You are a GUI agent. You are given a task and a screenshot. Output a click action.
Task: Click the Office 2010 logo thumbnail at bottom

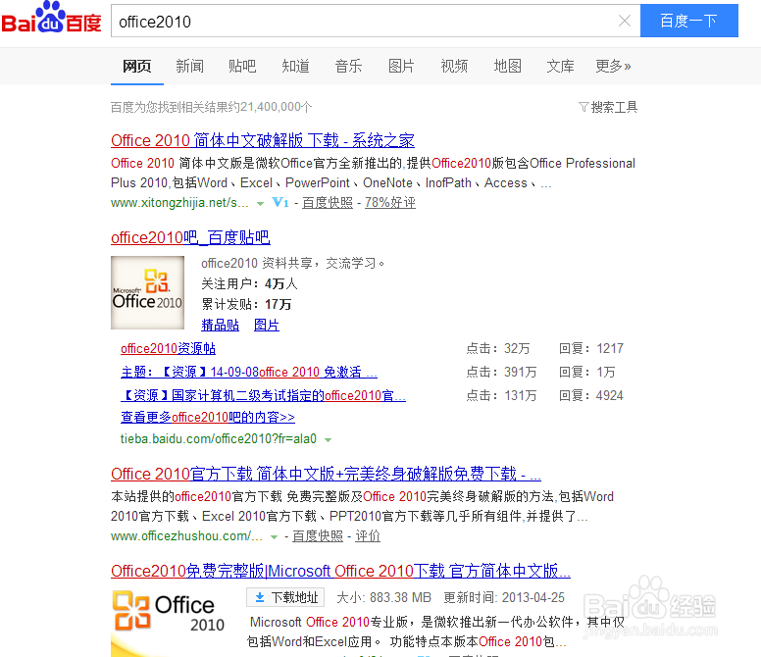click(x=170, y=622)
